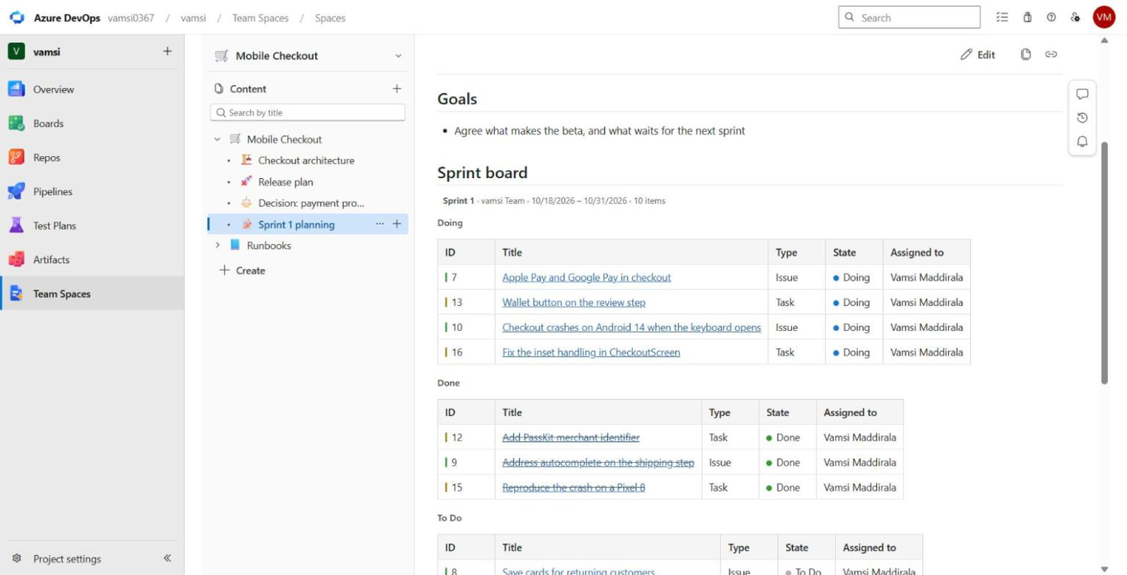The width and height of the screenshot is (1127, 575).
Task: Open the help question mark icon
Action: [x=1051, y=17]
